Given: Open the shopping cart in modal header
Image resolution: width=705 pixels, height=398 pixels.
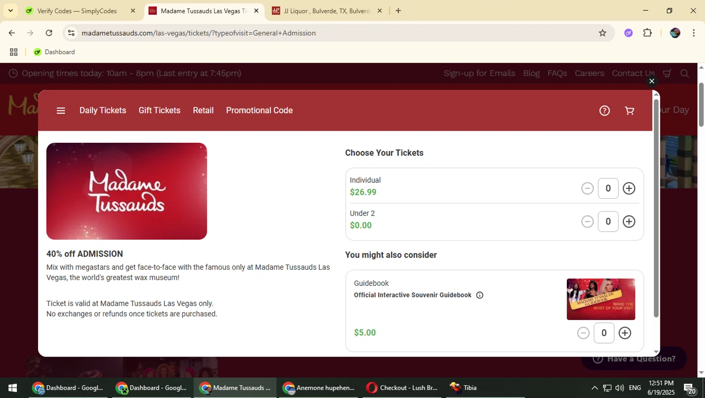Looking at the screenshot, I should coord(629,110).
